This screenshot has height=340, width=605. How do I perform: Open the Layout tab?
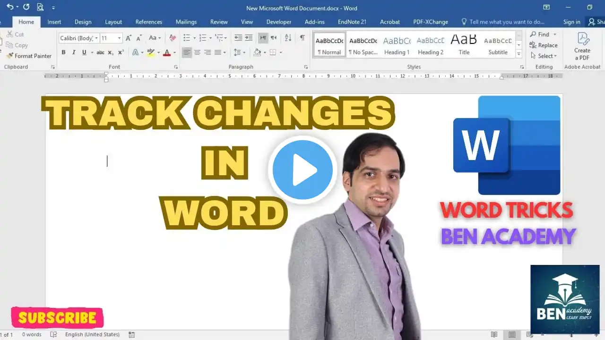pyautogui.click(x=113, y=22)
